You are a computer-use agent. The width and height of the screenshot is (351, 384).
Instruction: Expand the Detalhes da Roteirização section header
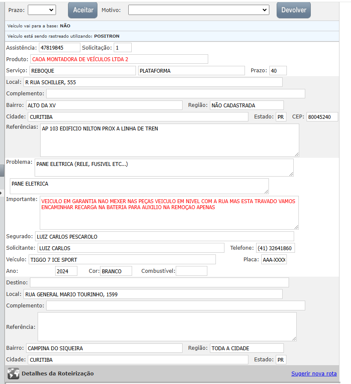[x=58, y=373]
